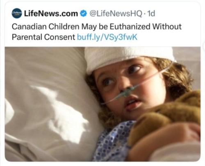Click the blank tweet card area beside the link
The width and height of the screenshot is (205, 166).
coord(168,37)
